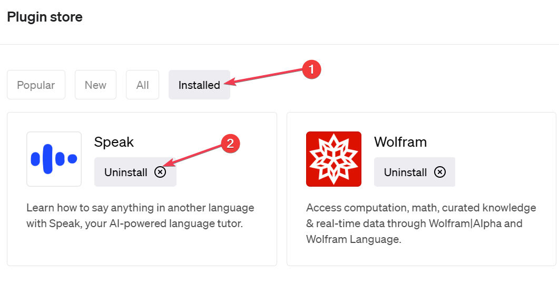
Task: Select the Wolfram computation description text
Action: pyautogui.click(x=421, y=223)
